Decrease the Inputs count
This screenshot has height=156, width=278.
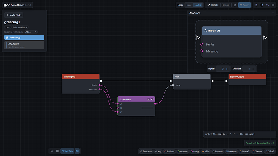point(219,69)
